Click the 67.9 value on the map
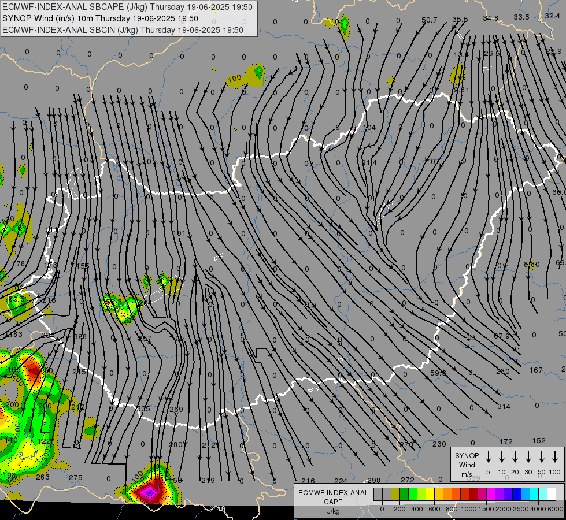 502,336
